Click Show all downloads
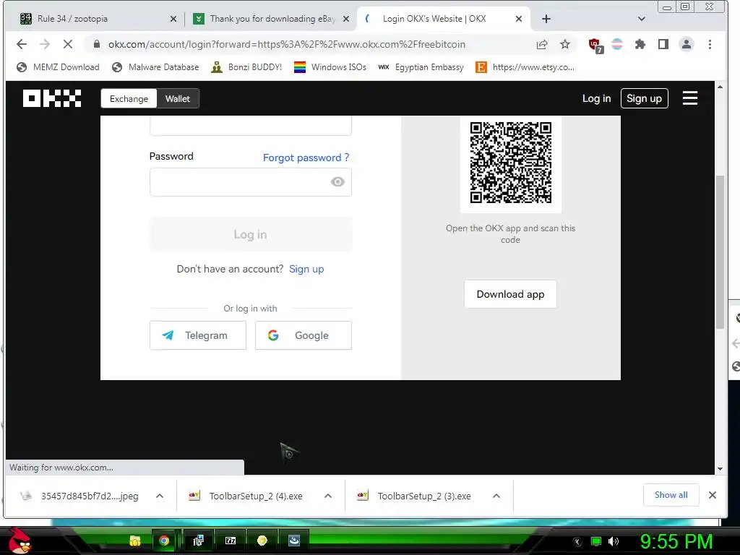The image size is (740, 555). click(671, 495)
